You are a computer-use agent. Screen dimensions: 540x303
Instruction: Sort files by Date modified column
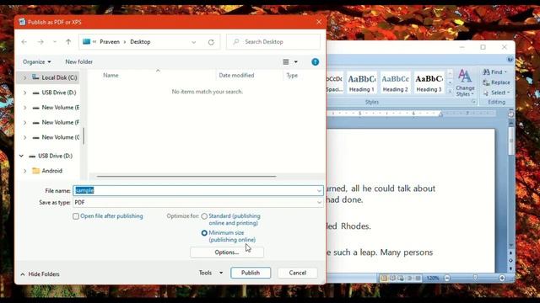(x=236, y=75)
